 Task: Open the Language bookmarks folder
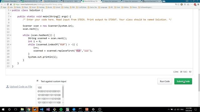103,7
